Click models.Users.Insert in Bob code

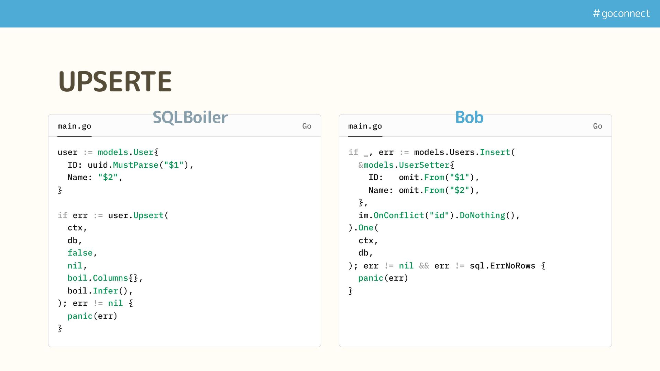click(462, 152)
